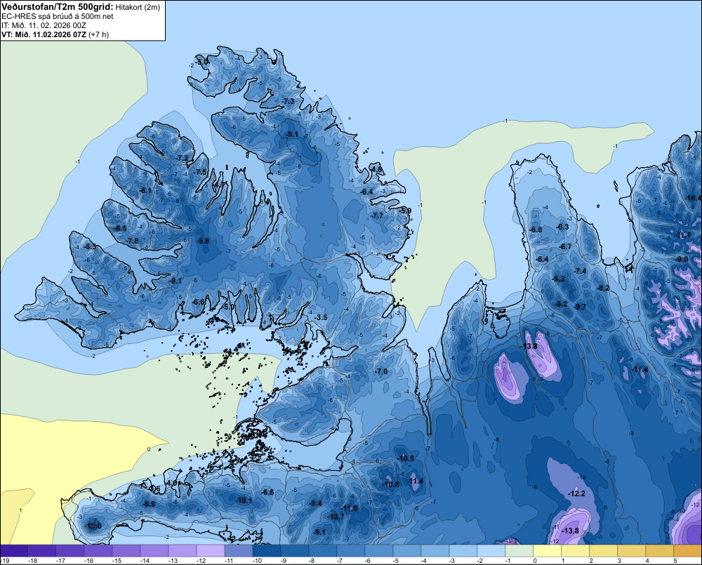The image size is (702, 565).
Task: Click the legend swatch between -12 and -11
Action: (x=211, y=551)
